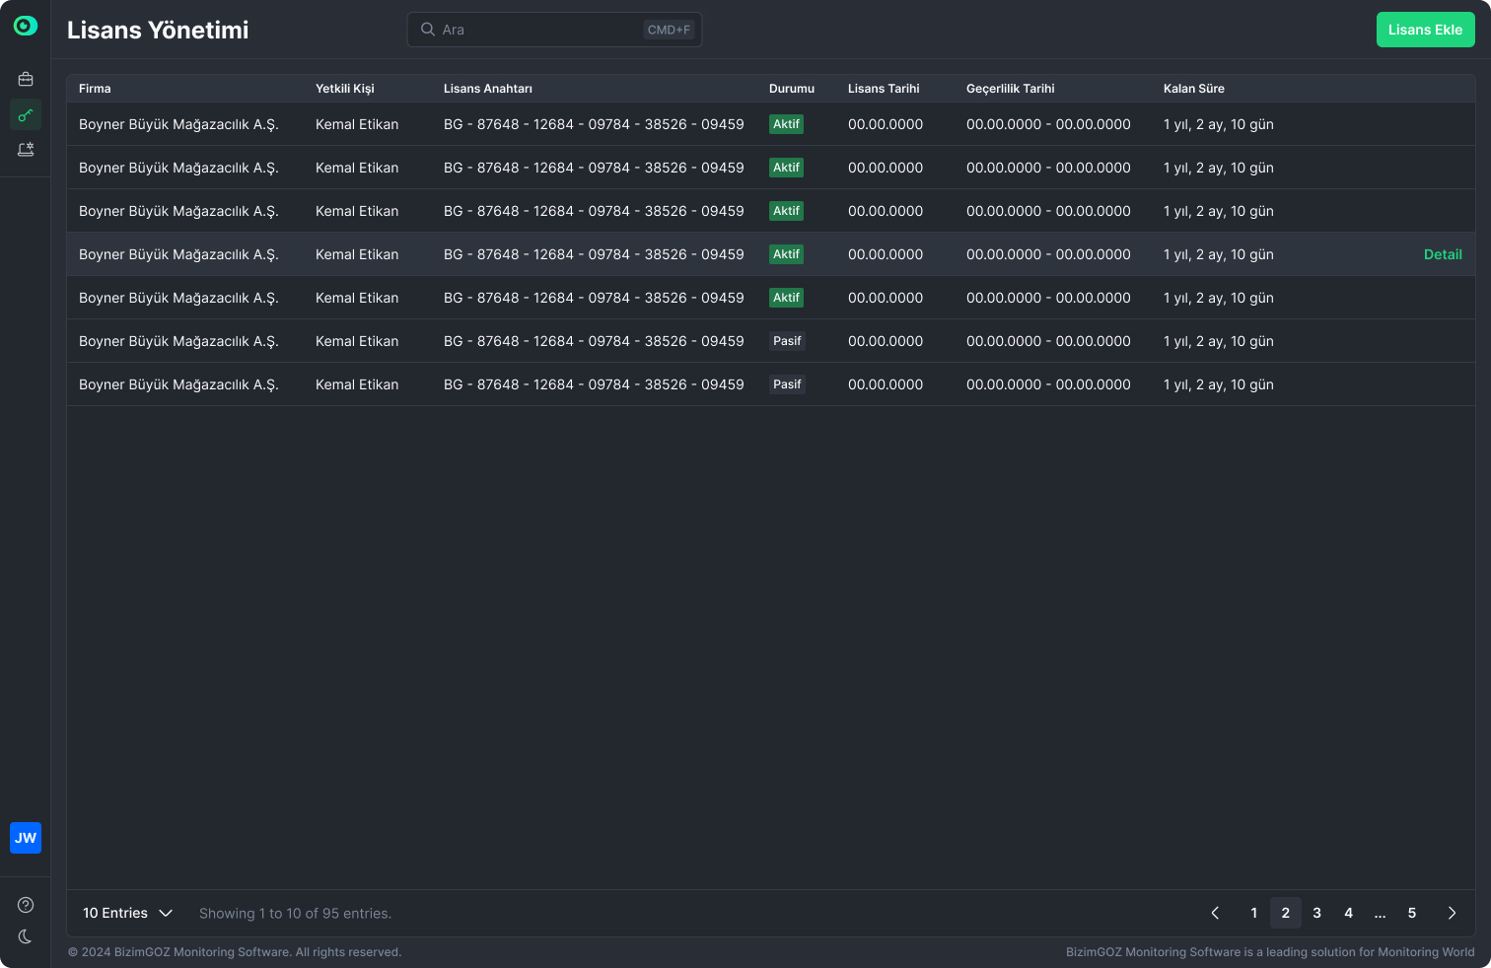Click the last row's Pasif badge
This screenshot has width=1491, height=968.
[x=787, y=384]
